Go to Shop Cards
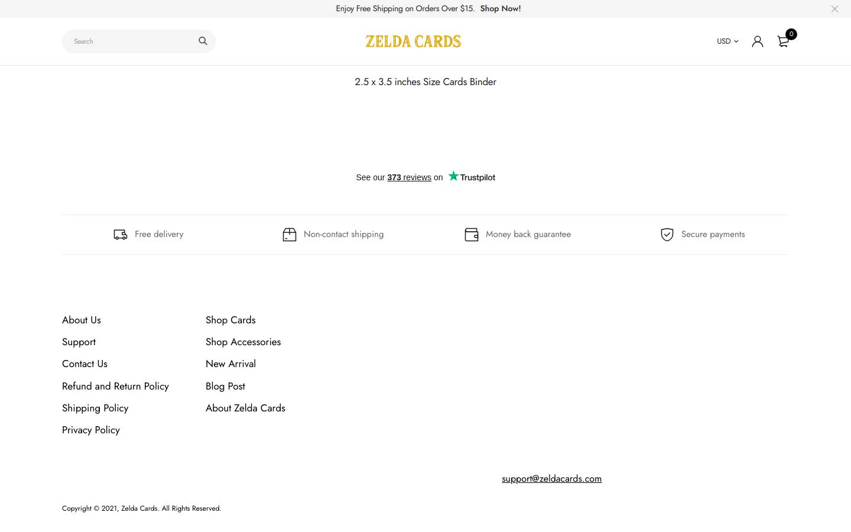 pyautogui.click(x=230, y=320)
